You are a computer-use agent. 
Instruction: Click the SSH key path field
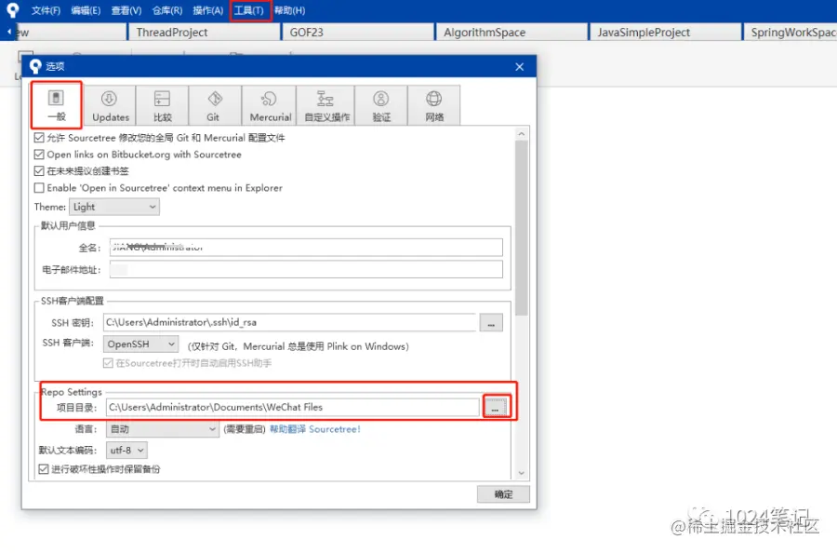tap(290, 322)
